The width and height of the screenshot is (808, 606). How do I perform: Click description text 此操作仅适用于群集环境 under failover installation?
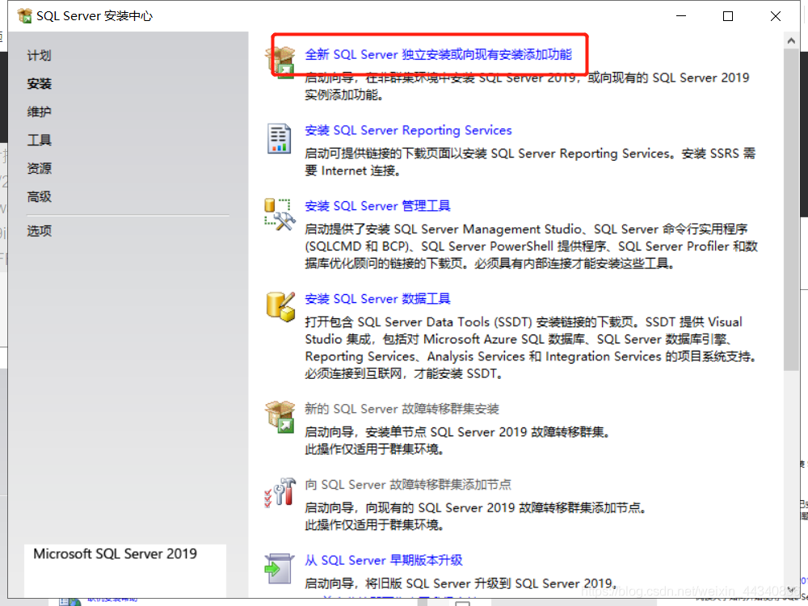point(375,449)
